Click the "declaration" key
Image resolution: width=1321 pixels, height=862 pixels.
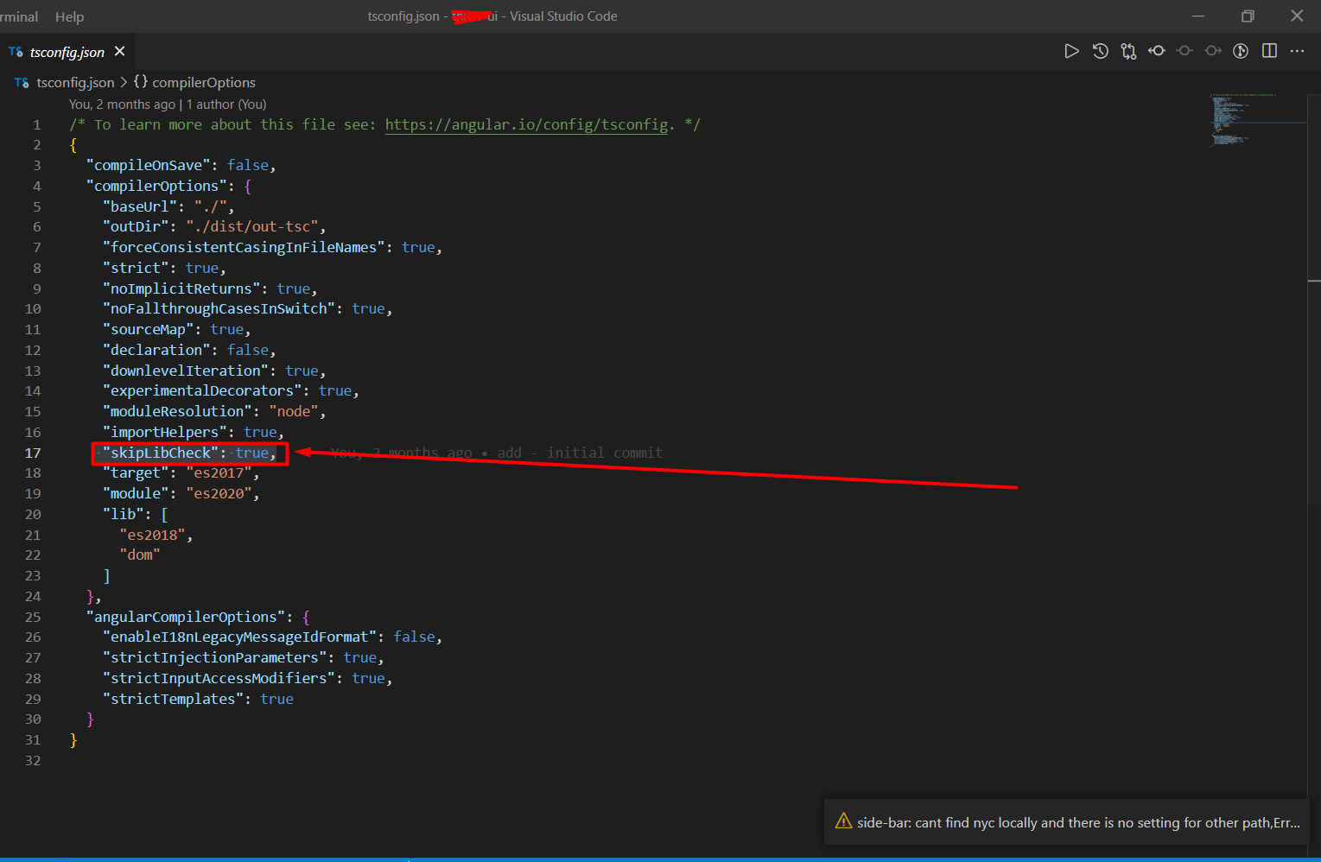tap(156, 350)
